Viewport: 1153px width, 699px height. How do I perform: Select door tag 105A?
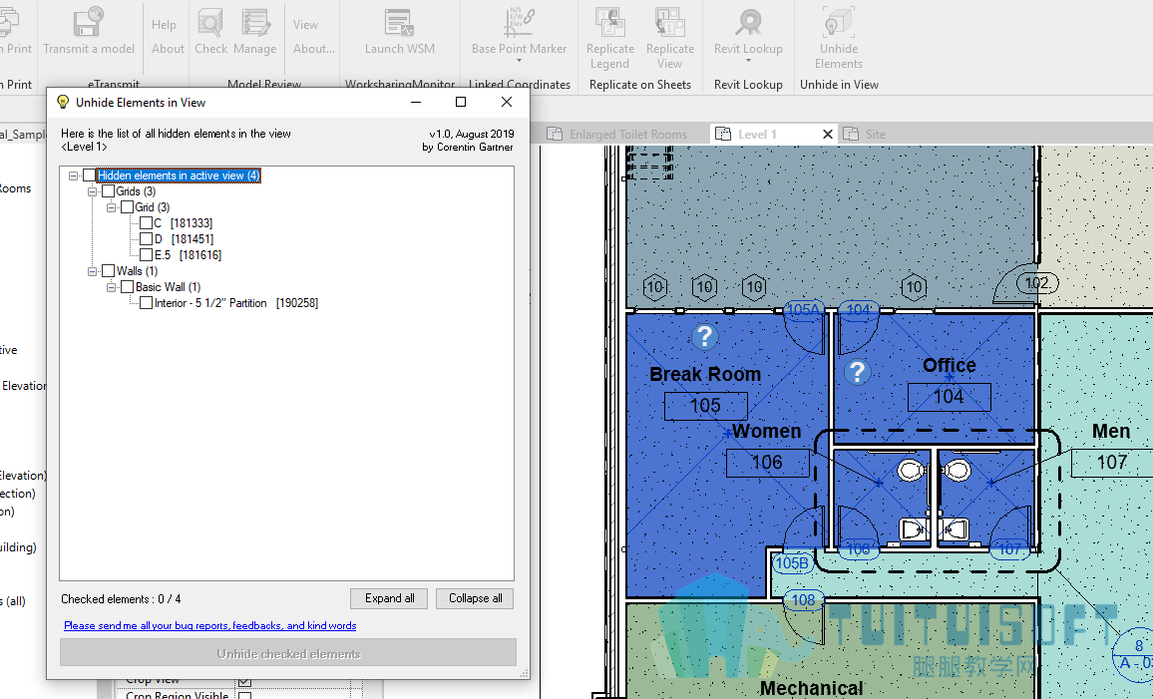tap(802, 309)
